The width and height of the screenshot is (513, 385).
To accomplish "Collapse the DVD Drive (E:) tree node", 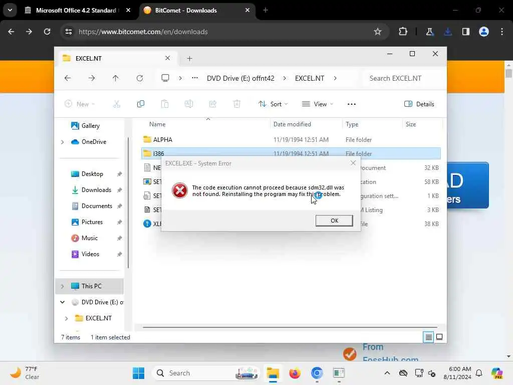I will coord(63,302).
